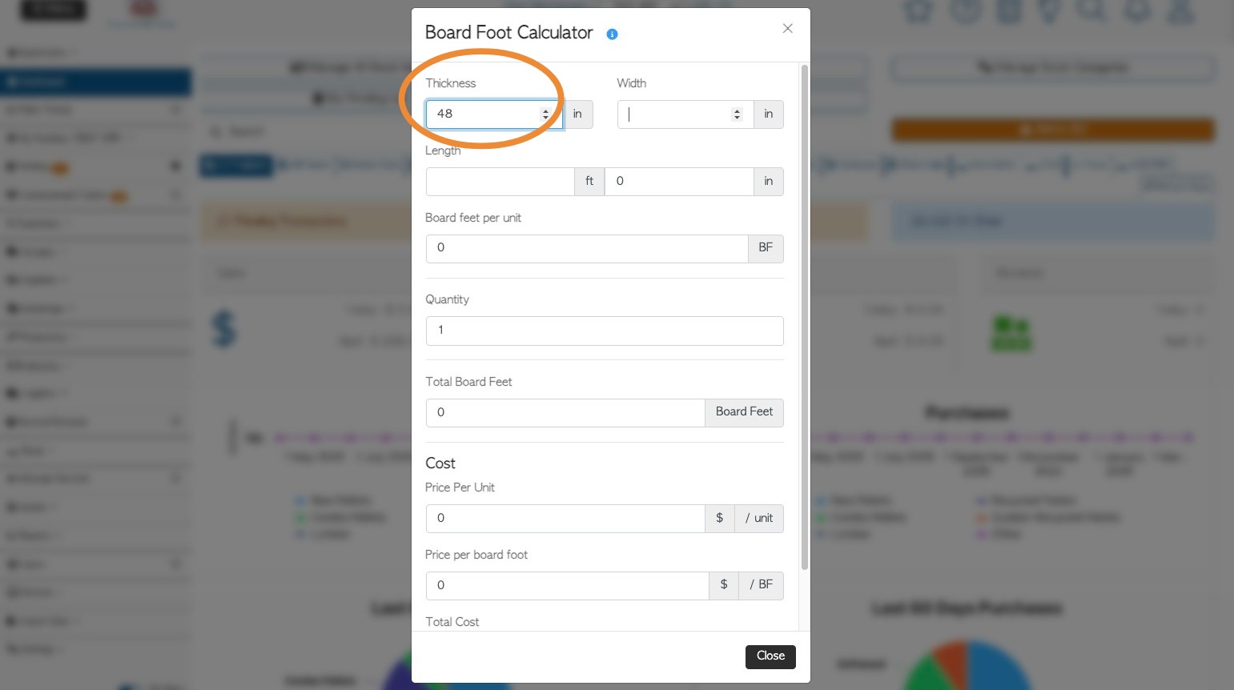
Task: Click the large blue dollar sign icon
Action: 224,329
